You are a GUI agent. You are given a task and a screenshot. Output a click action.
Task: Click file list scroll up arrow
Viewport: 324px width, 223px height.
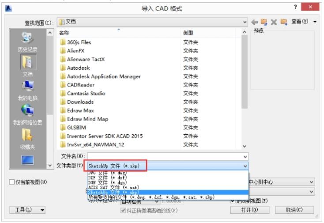tap(245, 32)
